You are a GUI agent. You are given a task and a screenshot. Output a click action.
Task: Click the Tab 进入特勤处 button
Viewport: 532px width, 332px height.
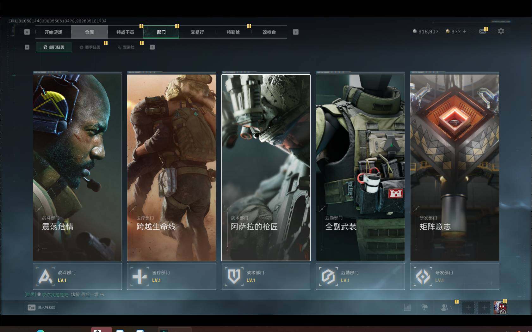[x=41, y=307]
